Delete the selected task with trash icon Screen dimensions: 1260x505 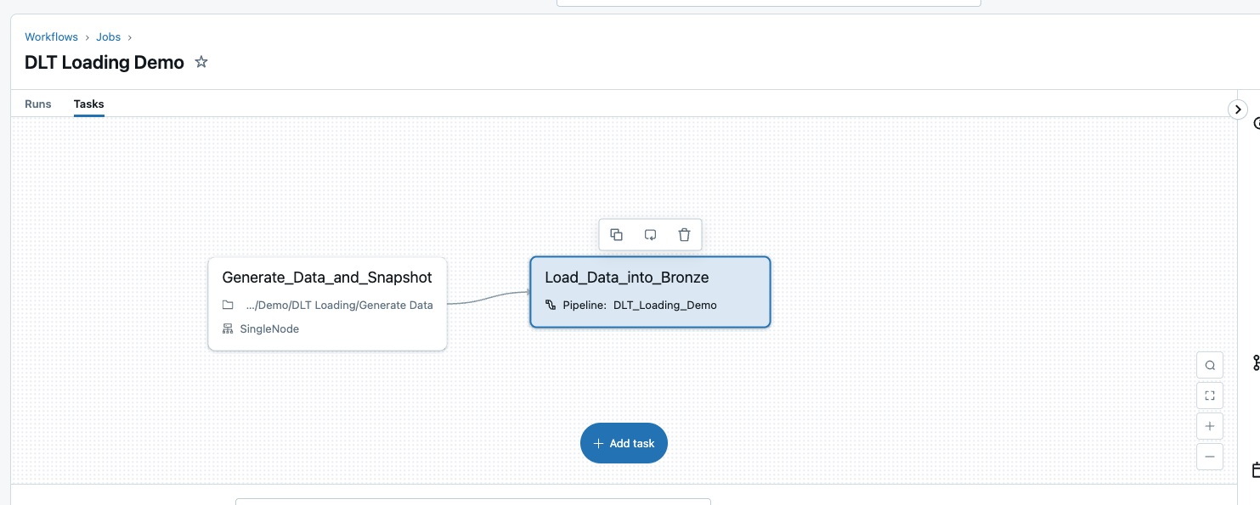(684, 235)
